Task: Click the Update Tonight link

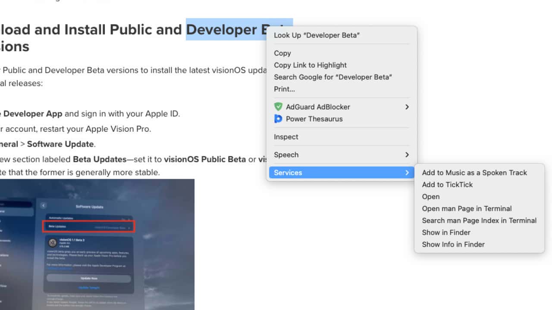Action: (x=89, y=288)
